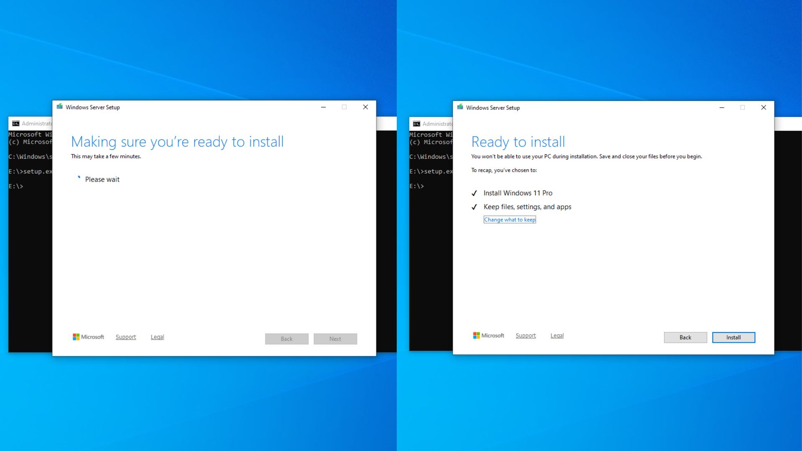This screenshot has height=451, width=802.
Task: Click the spinner next to Please wait
Action: click(79, 178)
